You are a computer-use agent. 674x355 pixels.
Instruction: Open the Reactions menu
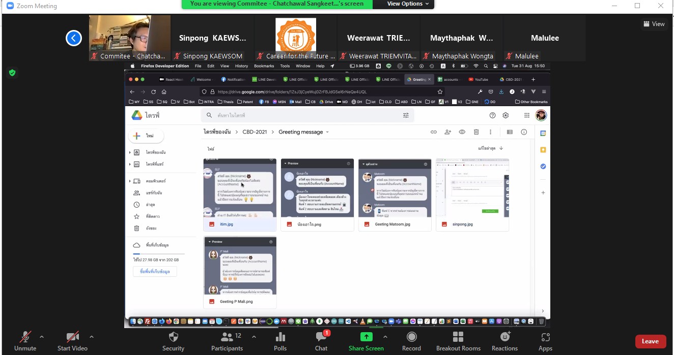(504, 337)
